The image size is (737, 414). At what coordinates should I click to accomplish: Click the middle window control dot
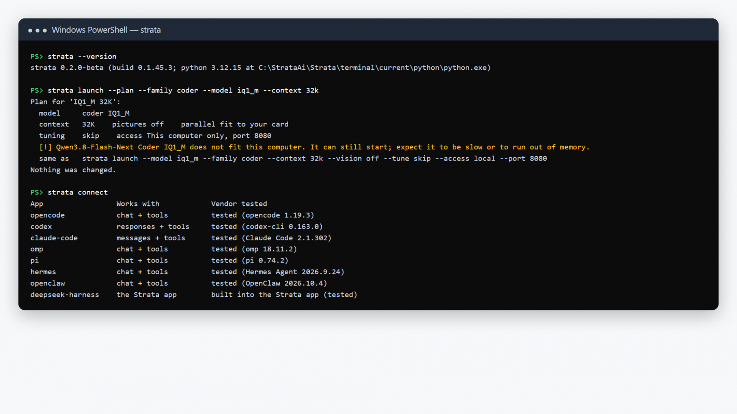tap(37, 30)
